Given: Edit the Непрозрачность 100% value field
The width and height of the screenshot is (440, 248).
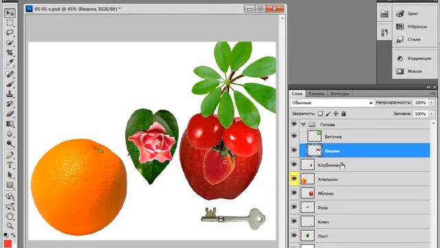Looking at the screenshot, I should (420, 103).
